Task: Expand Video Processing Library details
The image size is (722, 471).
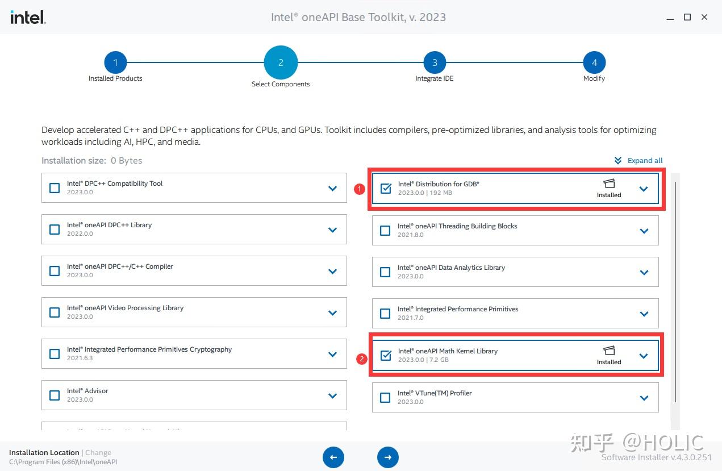Action: click(332, 313)
